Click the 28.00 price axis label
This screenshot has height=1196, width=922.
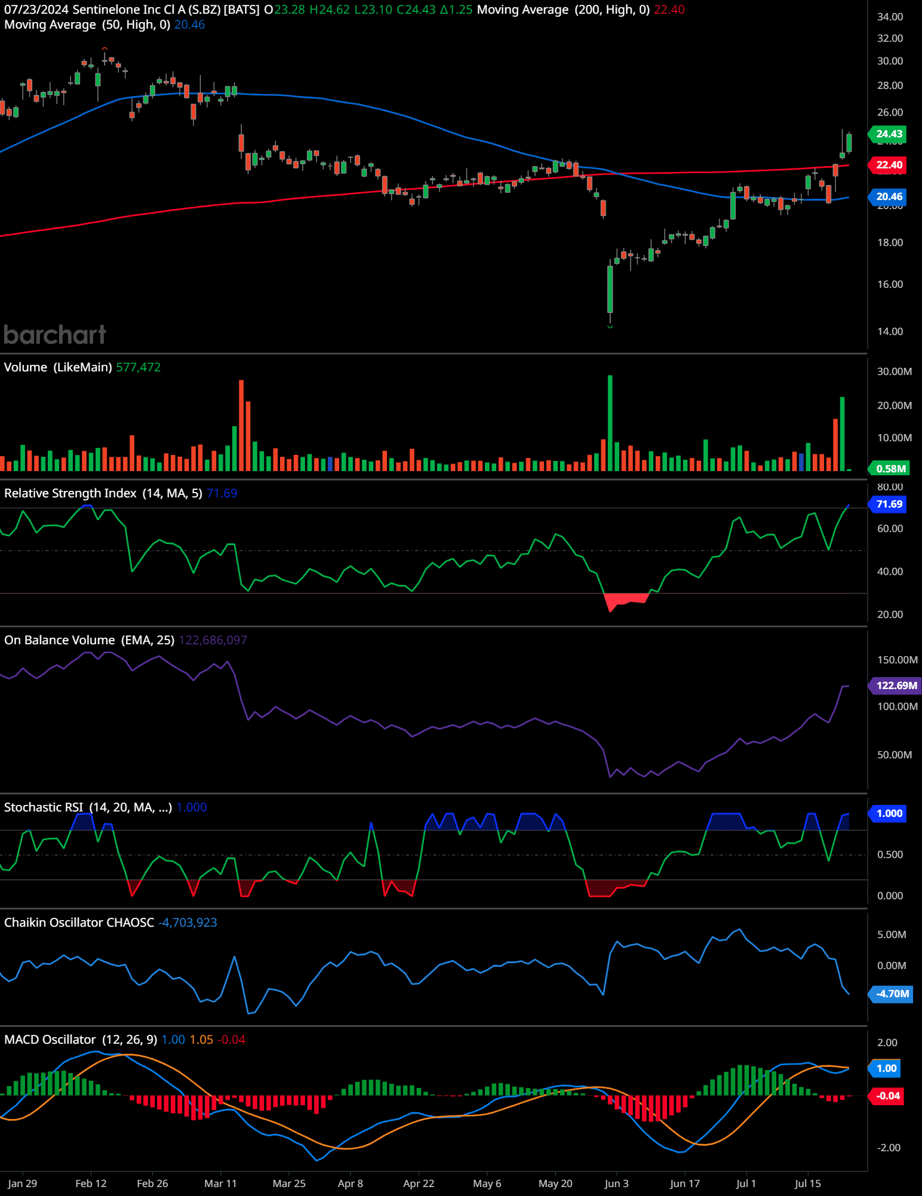[x=890, y=85]
